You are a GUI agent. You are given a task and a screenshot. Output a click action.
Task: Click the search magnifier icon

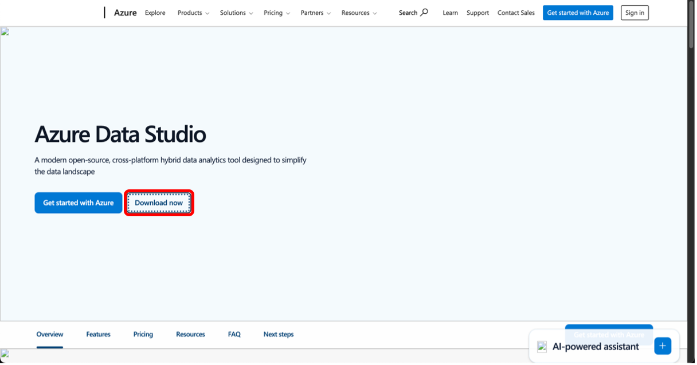click(424, 13)
